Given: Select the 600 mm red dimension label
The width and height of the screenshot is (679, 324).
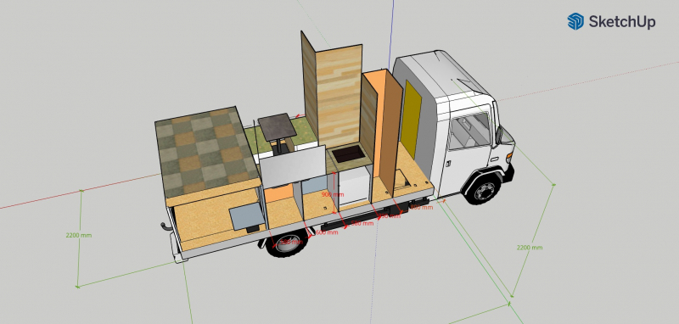Looking at the screenshot, I should [327, 232].
